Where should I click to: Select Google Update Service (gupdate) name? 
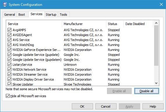36,55
